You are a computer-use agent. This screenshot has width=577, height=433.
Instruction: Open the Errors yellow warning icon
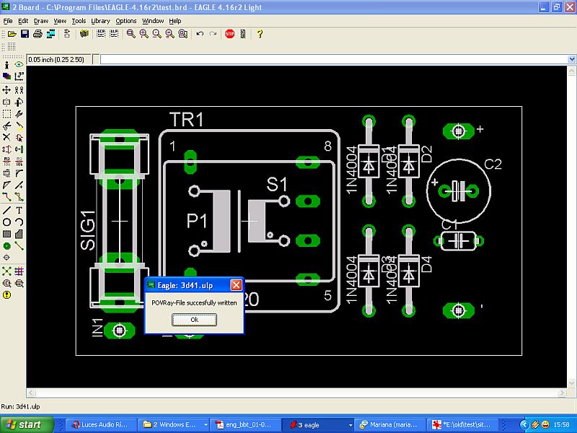tap(6, 295)
